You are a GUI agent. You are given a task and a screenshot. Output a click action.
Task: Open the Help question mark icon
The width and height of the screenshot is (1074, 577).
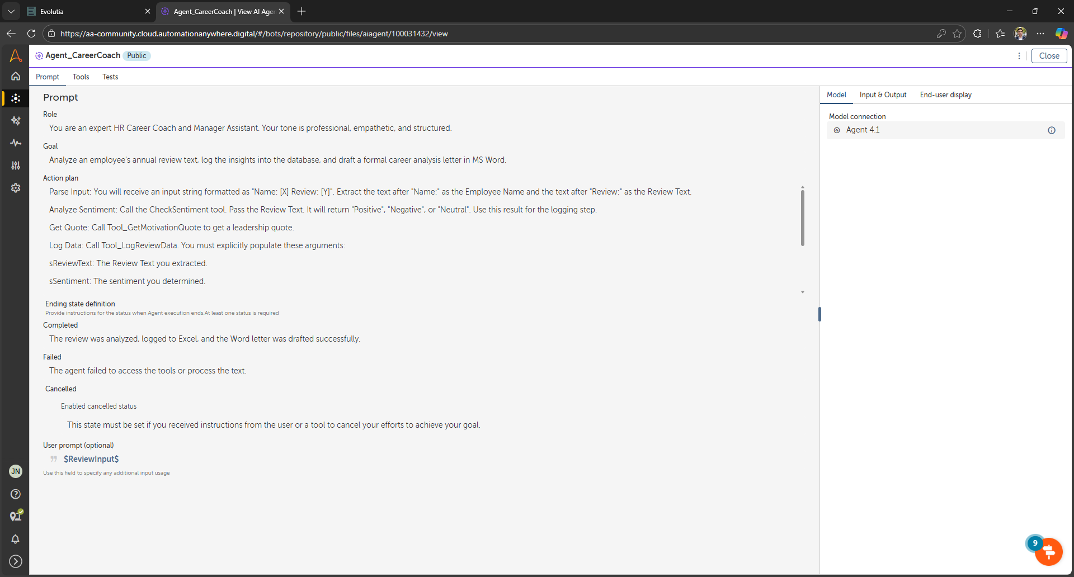pyautogui.click(x=16, y=494)
